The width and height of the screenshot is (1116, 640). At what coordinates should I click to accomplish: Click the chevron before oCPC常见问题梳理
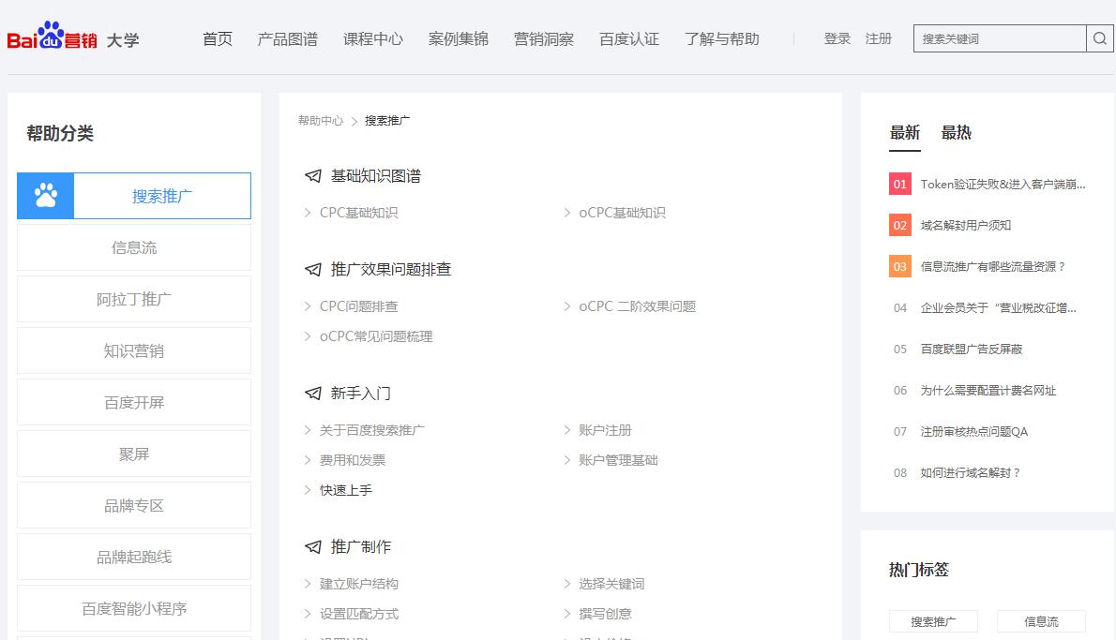coord(308,336)
